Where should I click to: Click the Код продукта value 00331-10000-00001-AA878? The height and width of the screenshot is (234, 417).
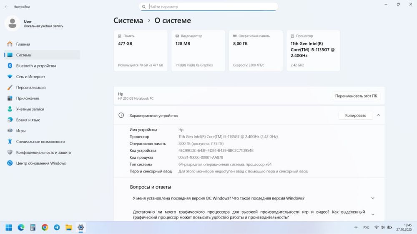click(201, 158)
